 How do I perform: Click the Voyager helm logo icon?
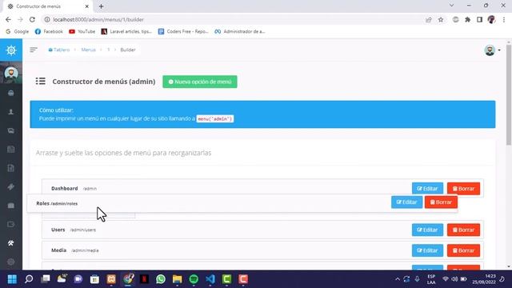pyautogui.click(x=11, y=50)
